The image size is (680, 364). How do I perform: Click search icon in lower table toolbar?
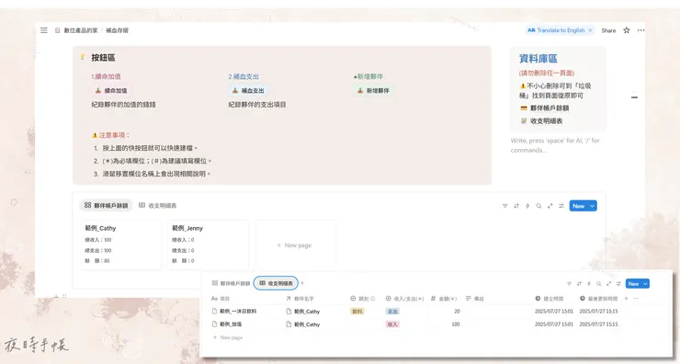point(598,284)
